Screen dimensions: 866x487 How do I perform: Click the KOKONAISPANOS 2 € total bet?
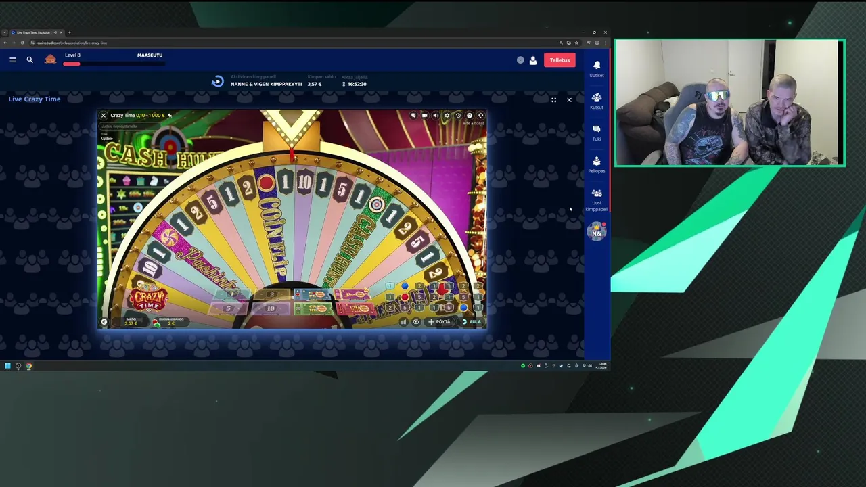point(172,322)
